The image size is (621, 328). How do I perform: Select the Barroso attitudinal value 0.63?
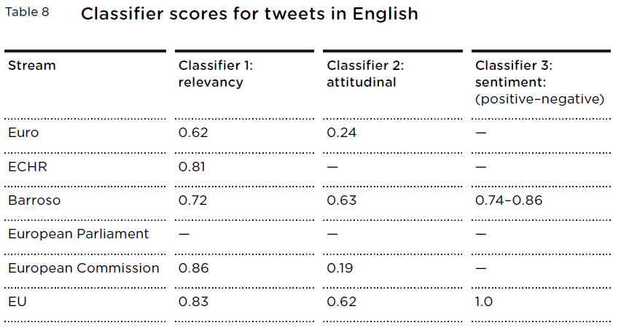[342, 200]
